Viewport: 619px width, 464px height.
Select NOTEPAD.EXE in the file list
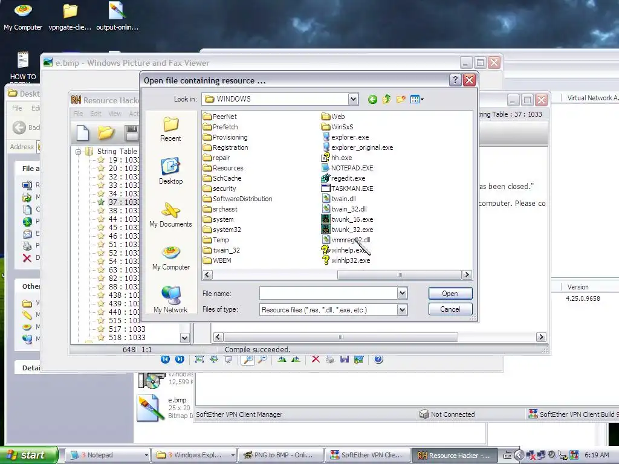[348, 168]
